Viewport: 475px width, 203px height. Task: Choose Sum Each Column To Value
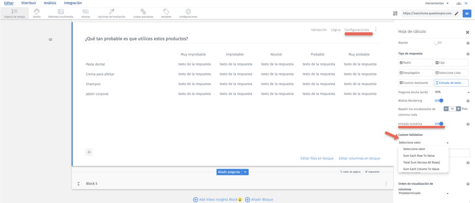click(x=421, y=169)
